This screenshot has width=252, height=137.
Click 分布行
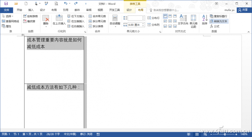[153, 18]
